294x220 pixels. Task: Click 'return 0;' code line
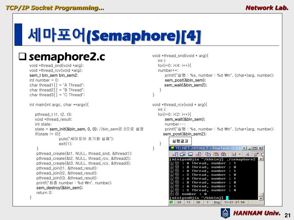coord(45,193)
